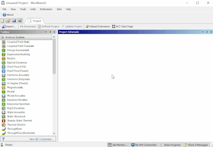Select the IC Engine (Fluent) icon

coord(4,83)
